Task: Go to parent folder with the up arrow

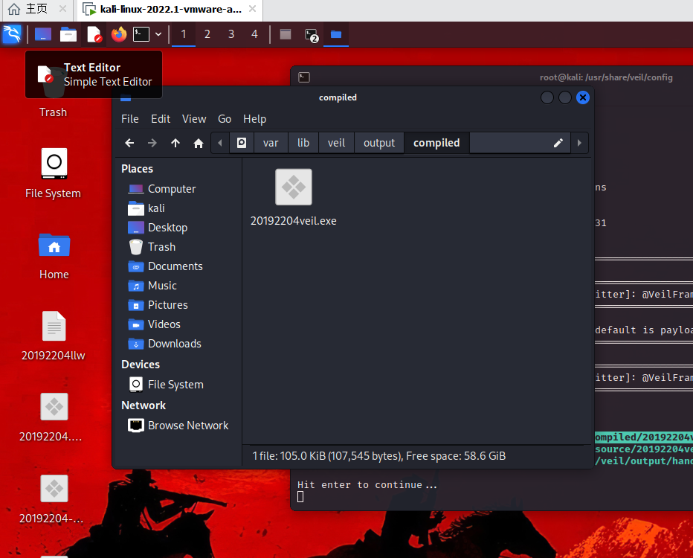Action: pyautogui.click(x=175, y=143)
